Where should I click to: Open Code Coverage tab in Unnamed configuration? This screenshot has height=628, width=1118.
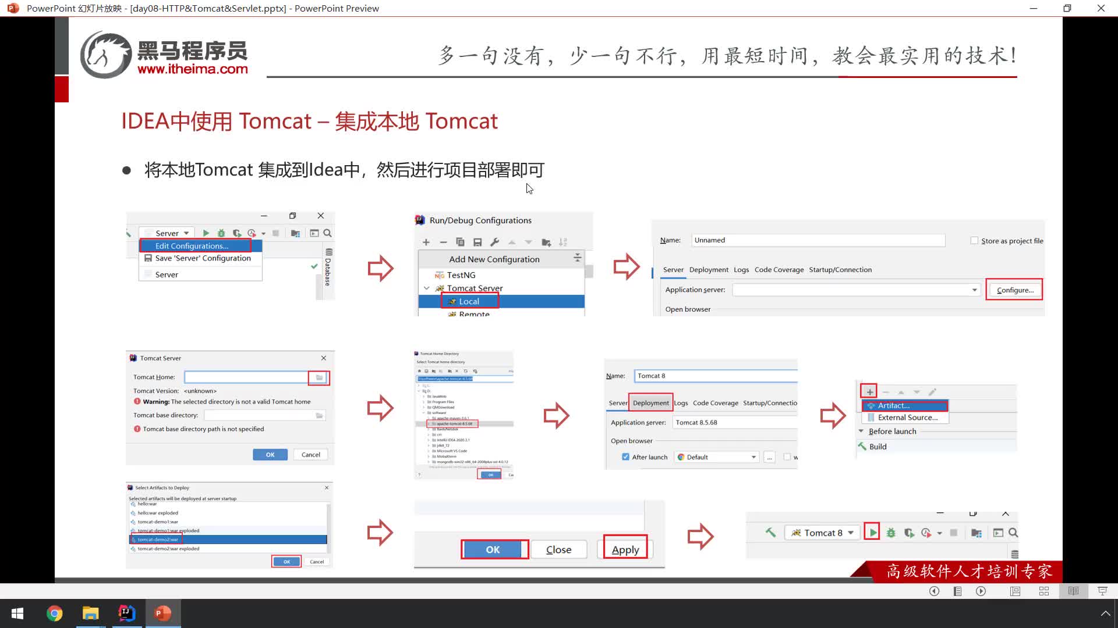pyautogui.click(x=779, y=270)
